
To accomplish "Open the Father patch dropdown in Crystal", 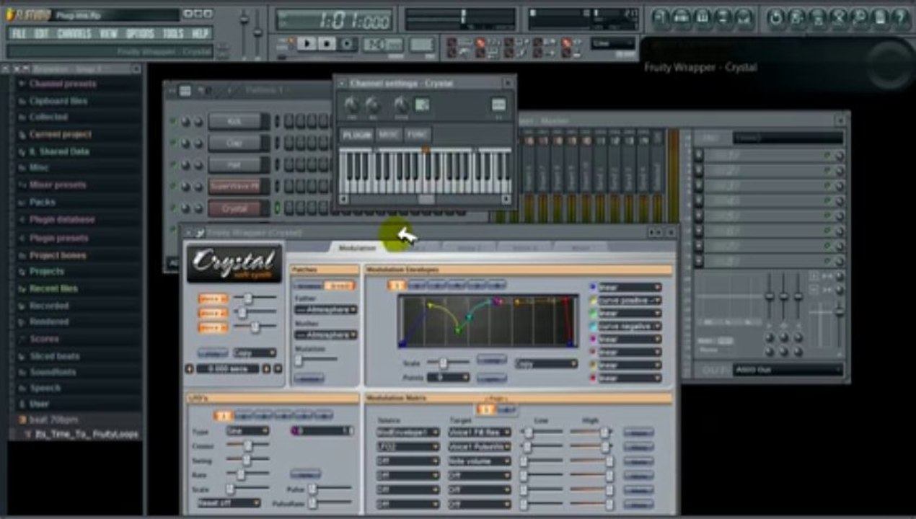I will pyautogui.click(x=326, y=309).
